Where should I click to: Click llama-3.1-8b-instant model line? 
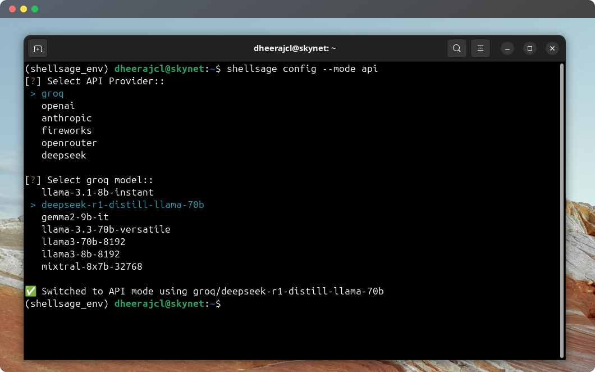tap(98, 192)
